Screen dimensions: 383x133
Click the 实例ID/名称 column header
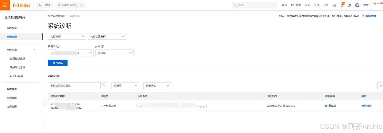[58, 96]
